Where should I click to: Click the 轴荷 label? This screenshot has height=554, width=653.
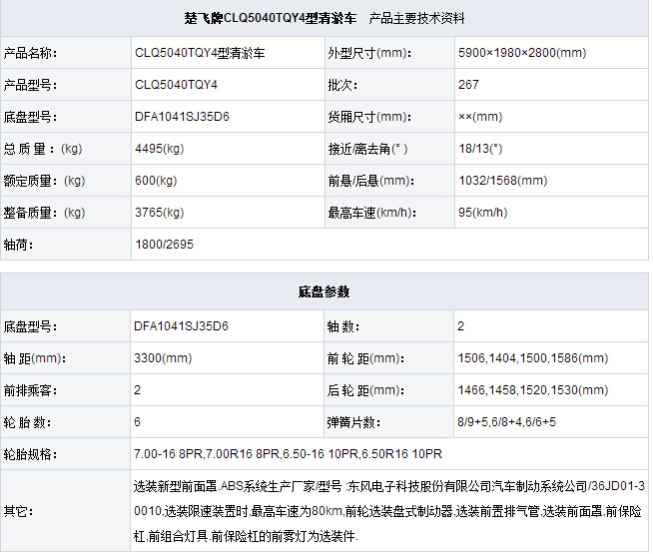(x=18, y=245)
